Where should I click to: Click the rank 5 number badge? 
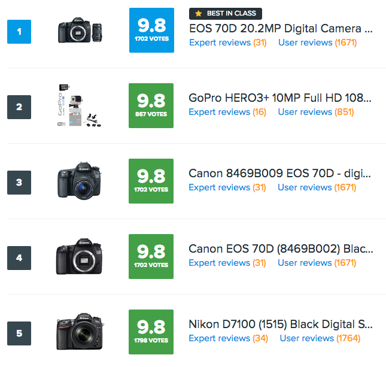(x=19, y=333)
